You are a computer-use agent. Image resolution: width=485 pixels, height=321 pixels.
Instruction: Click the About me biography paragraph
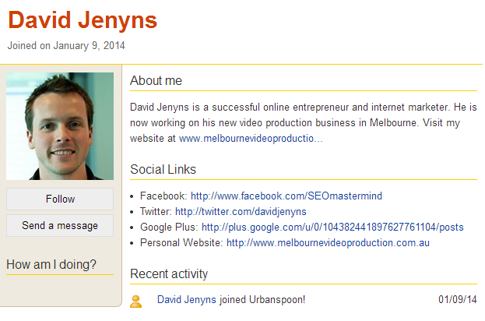(x=304, y=123)
